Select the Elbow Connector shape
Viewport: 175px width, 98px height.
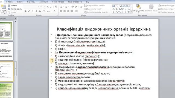[x=116, y=9]
